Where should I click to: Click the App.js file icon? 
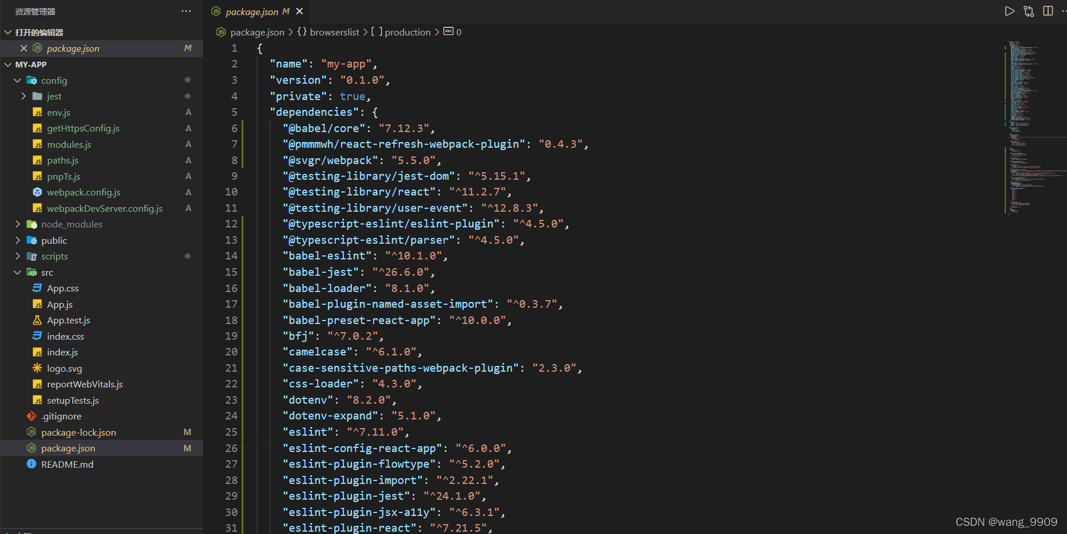pyautogui.click(x=37, y=304)
